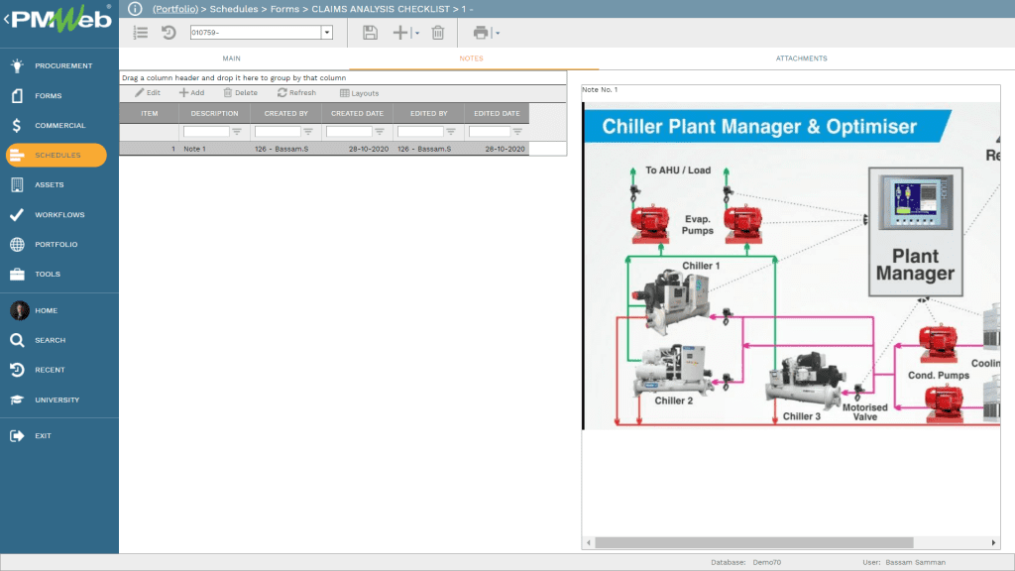Select the Schedules module in the sidebar
The width and height of the screenshot is (1015, 571).
(x=56, y=155)
